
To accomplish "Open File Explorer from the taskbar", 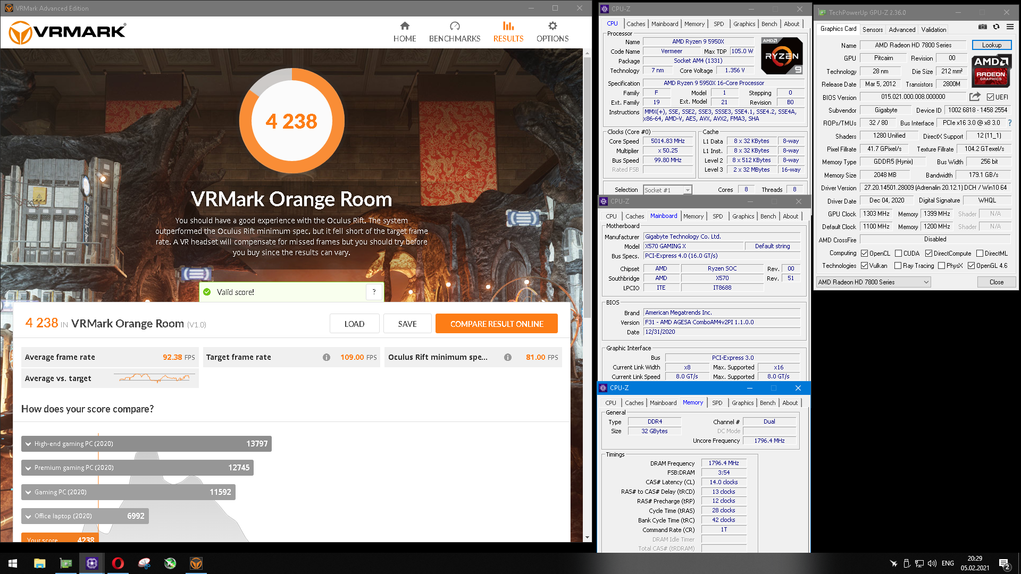I will [40, 563].
